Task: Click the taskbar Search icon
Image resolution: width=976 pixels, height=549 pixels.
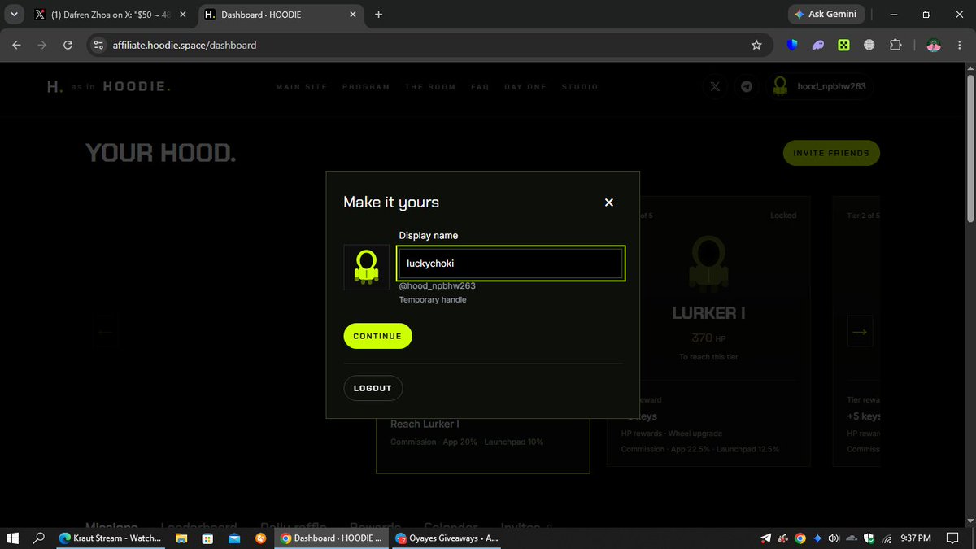Action: click(x=39, y=538)
